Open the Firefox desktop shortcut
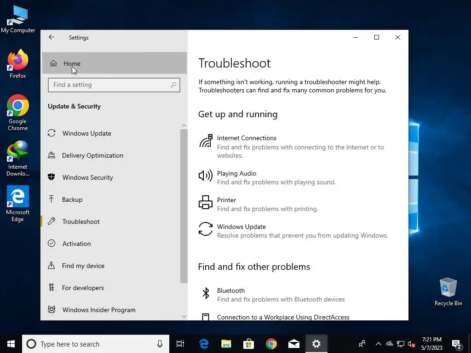The image size is (471, 353). tap(18, 64)
